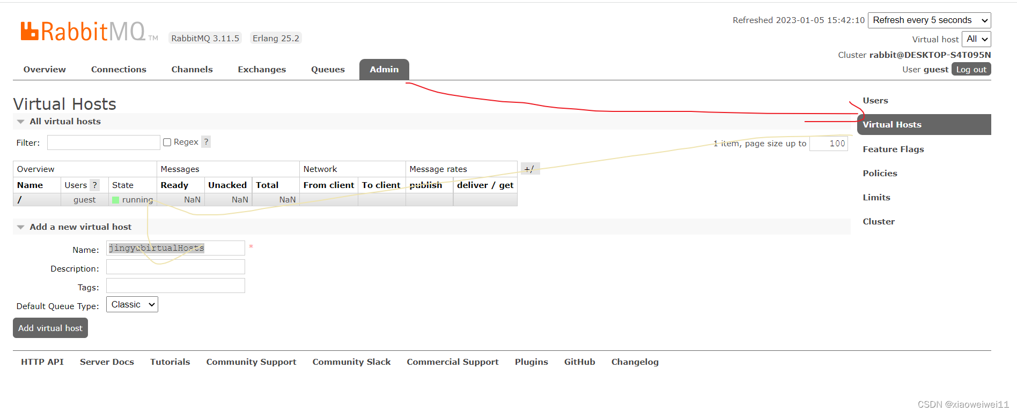Click the cluster name rabbit@DESKTOP-S4T095N

(x=930, y=55)
